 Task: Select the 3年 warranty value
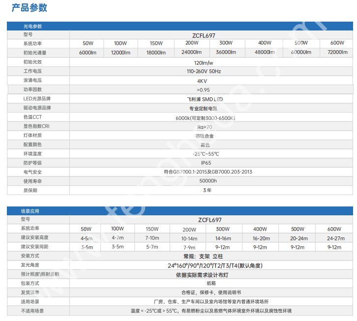[x=207, y=190]
